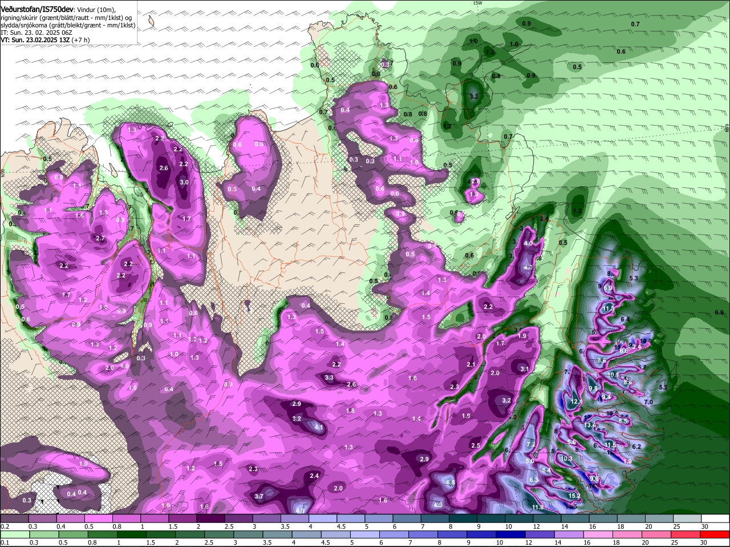Click the map value '2.7' in the Westfjords
The height and width of the screenshot is (547, 730).
[x=100, y=238]
